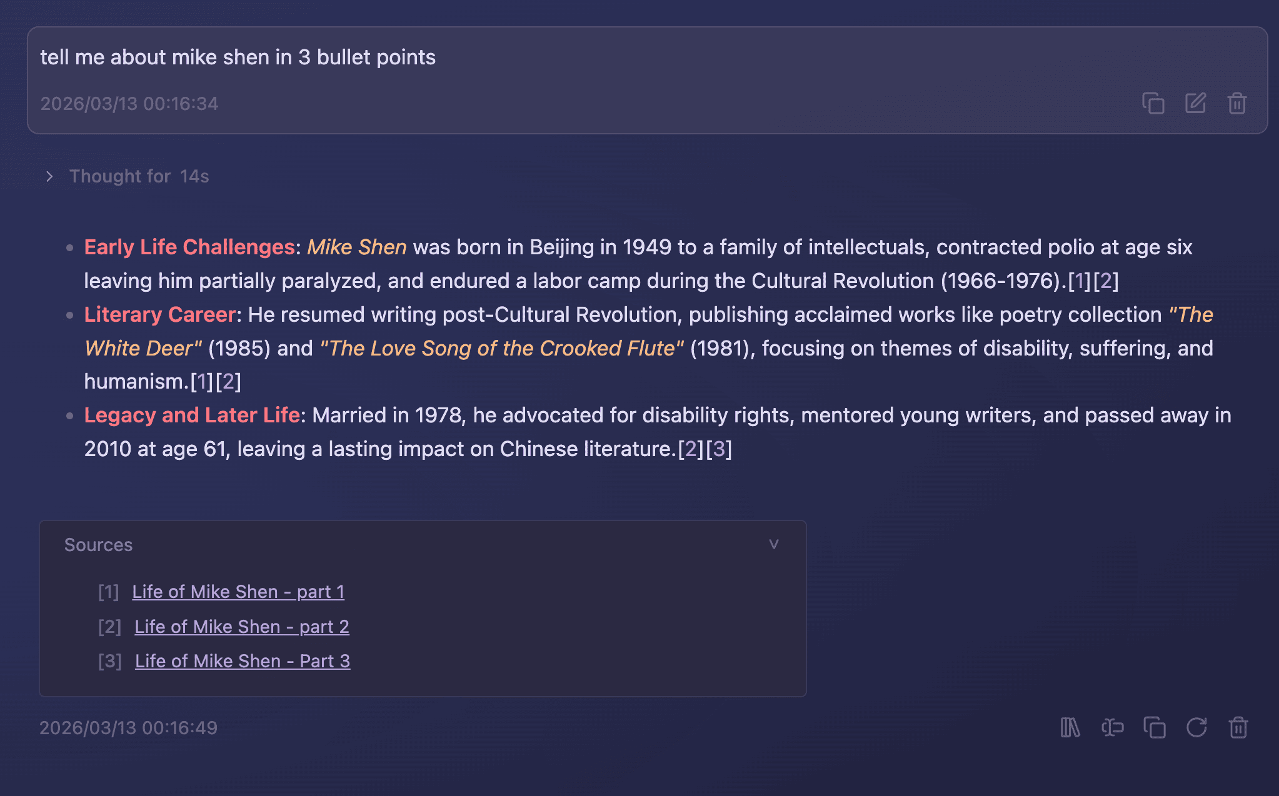Image resolution: width=1279 pixels, height=796 pixels.
Task: Collapse the Sources panel with its chevron
Action: point(775,544)
